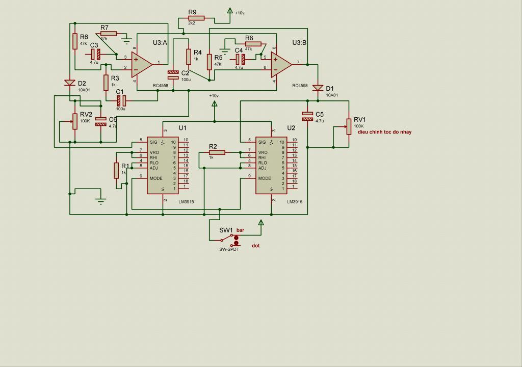Click the 'RV1' reference label

point(360,120)
